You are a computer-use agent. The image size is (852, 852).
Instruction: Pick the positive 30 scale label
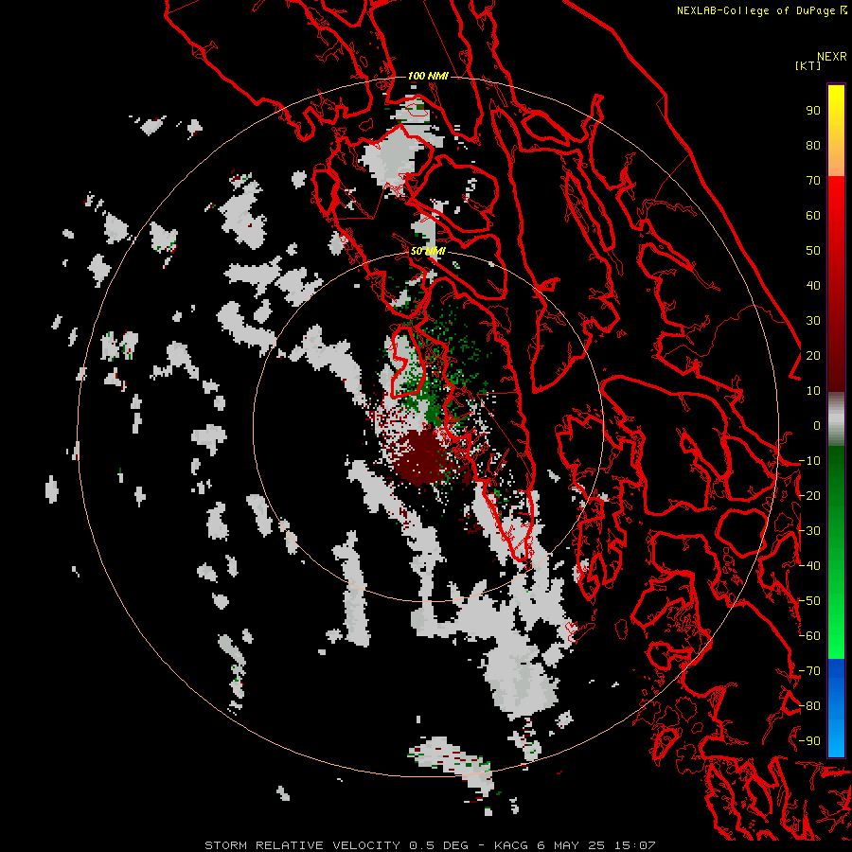coord(813,321)
